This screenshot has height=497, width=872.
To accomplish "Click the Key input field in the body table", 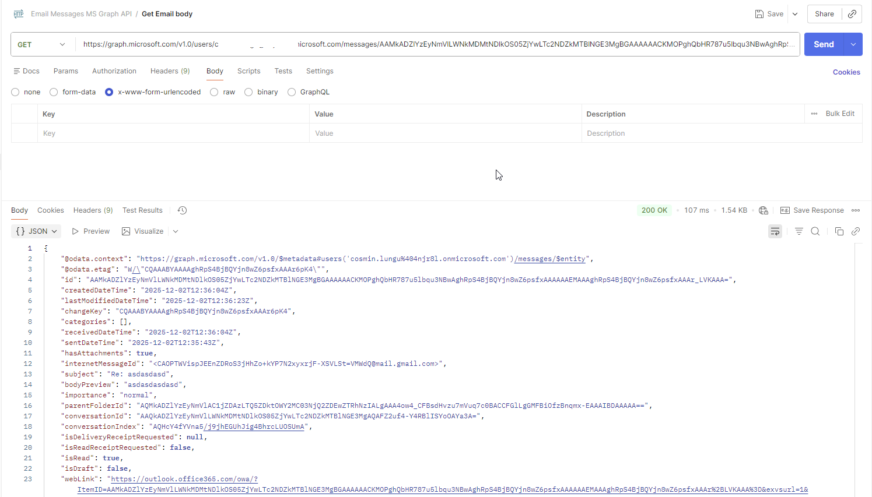I will (x=173, y=133).
